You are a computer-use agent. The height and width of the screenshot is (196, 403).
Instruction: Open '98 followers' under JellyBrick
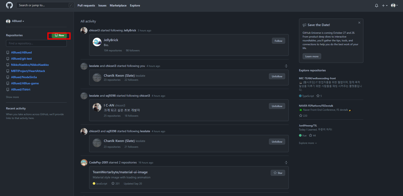pos(133,51)
